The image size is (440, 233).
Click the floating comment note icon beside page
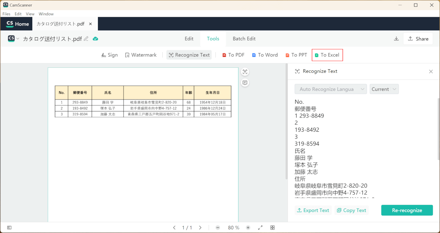tap(245, 83)
